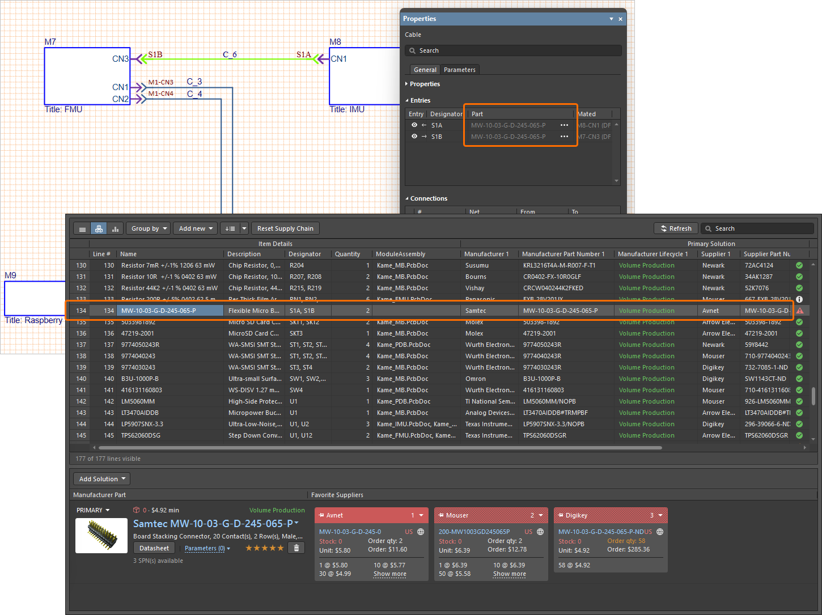Open the Properties panel options dropdown arrow

[611, 19]
